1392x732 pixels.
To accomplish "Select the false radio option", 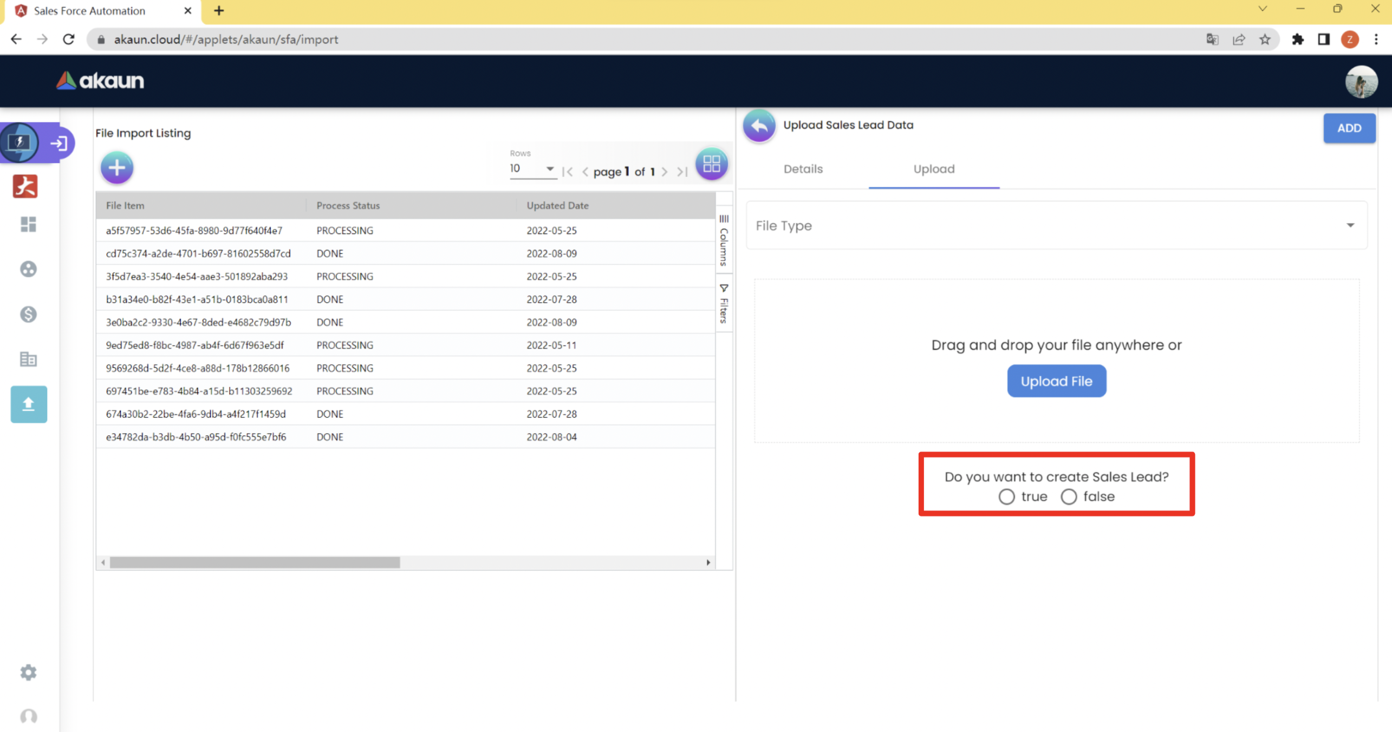I will 1068,496.
